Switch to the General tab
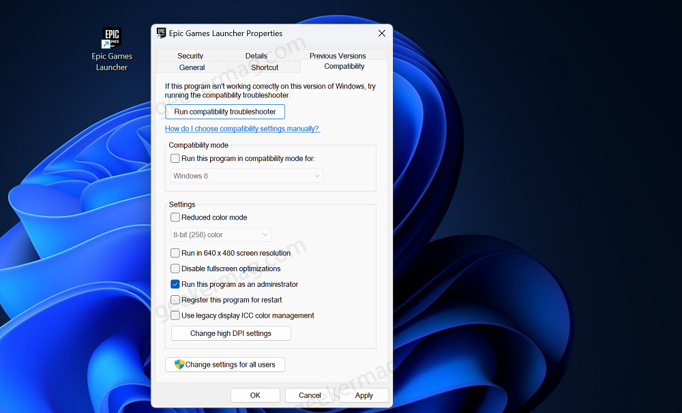 tap(192, 67)
